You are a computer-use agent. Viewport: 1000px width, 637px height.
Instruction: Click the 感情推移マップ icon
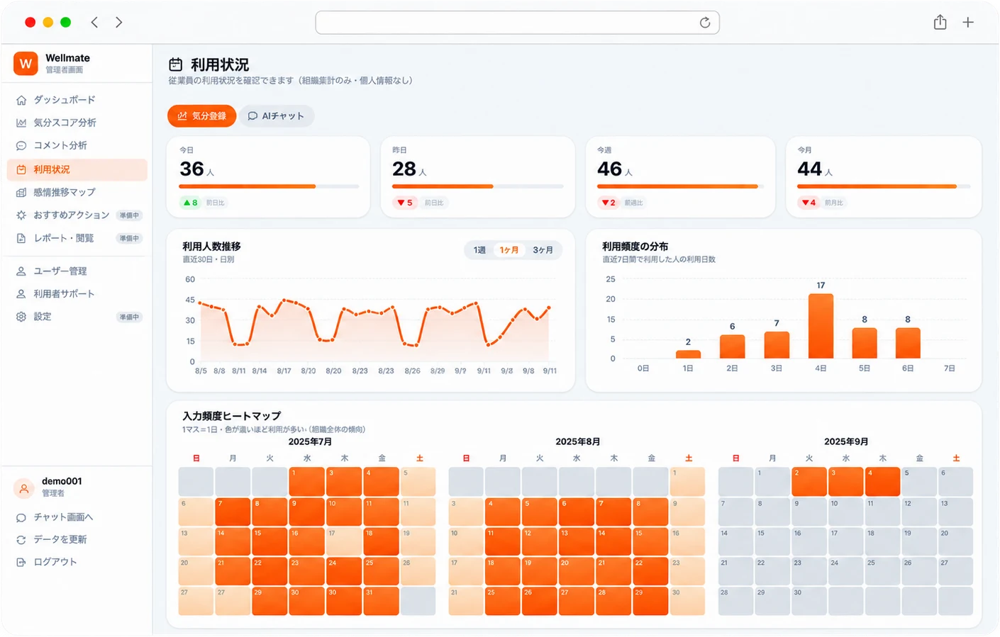coord(21,192)
